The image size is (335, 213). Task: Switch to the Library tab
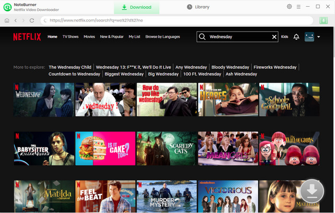pyautogui.click(x=198, y=7)
